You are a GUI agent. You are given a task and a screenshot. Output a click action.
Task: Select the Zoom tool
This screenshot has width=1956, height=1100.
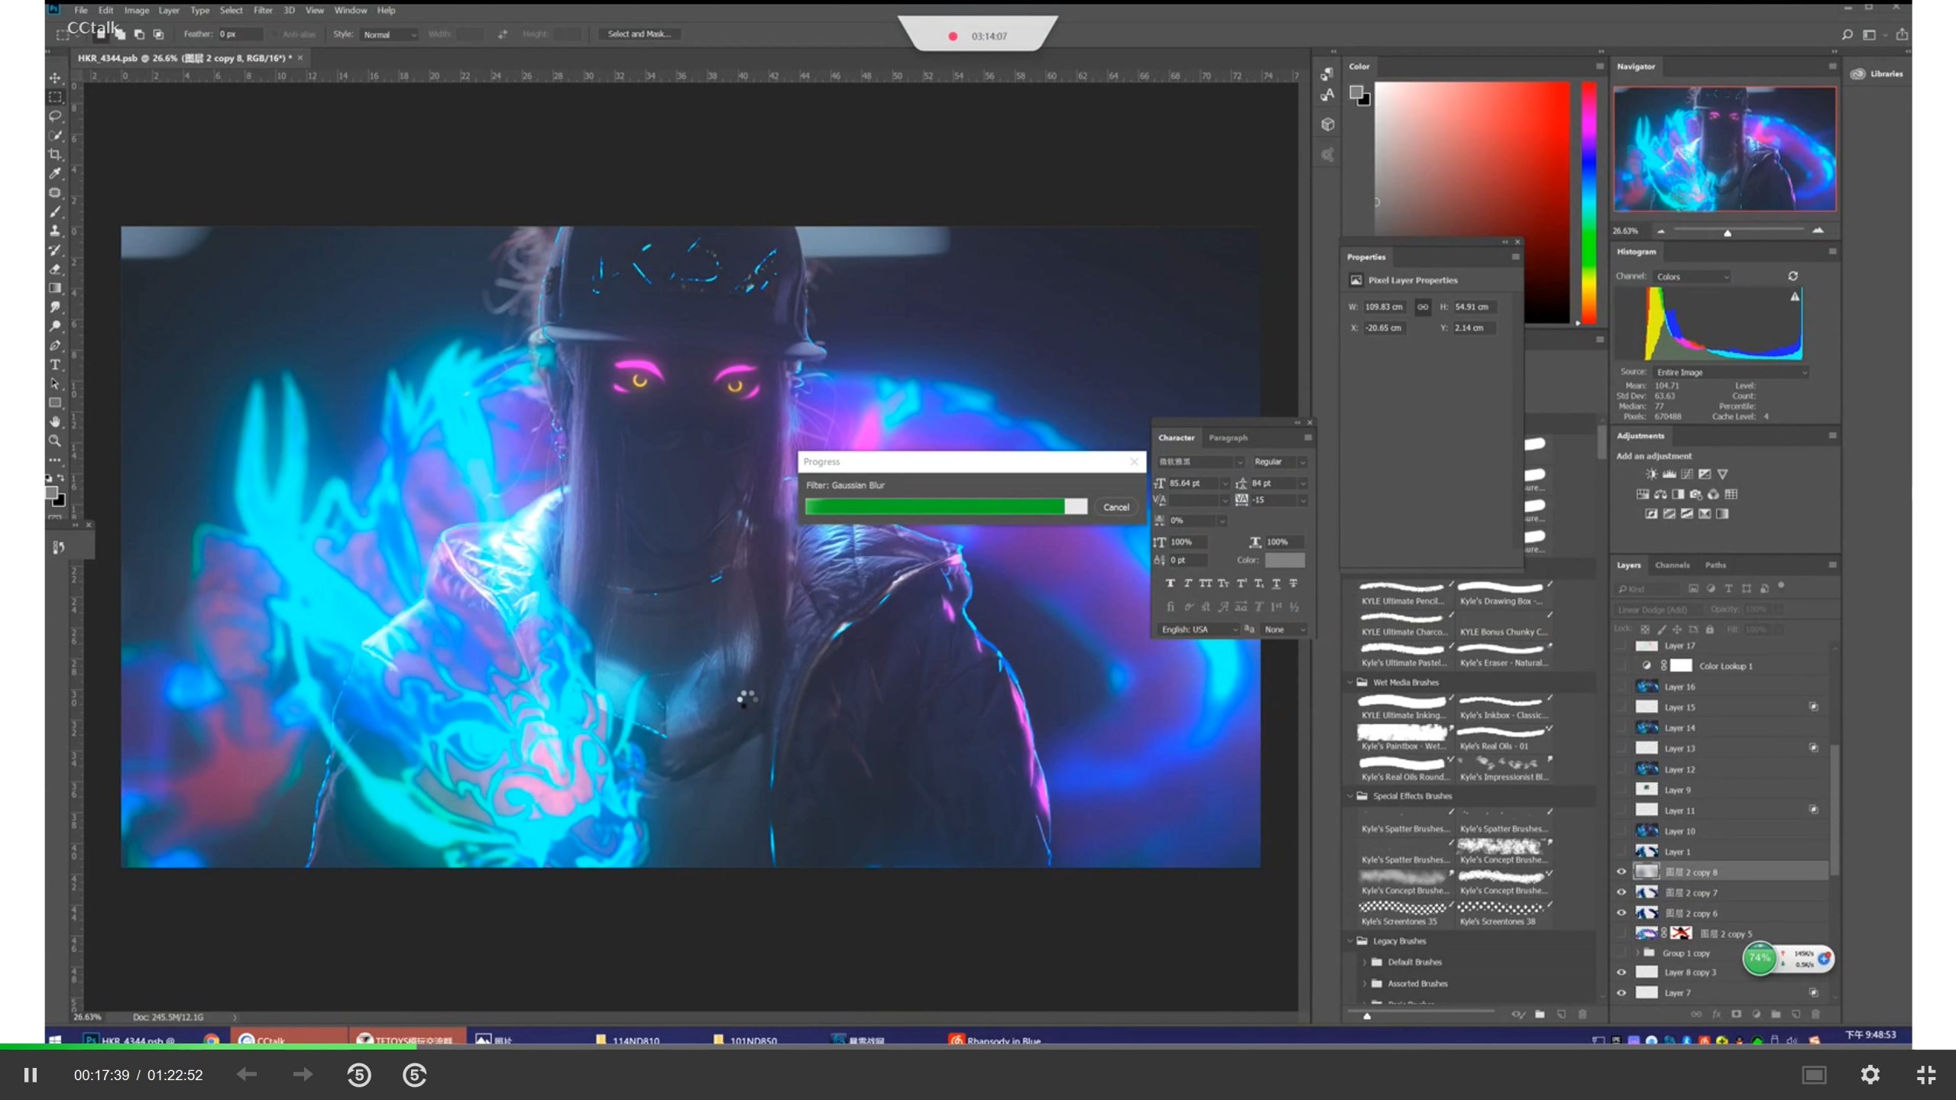(55, 441)
